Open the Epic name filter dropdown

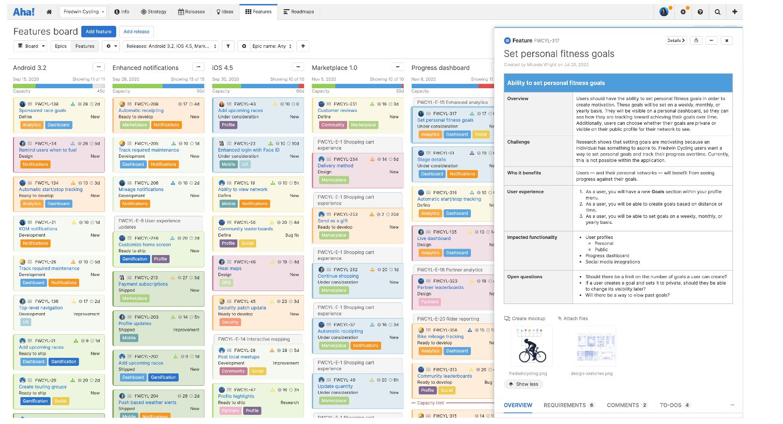266,46
